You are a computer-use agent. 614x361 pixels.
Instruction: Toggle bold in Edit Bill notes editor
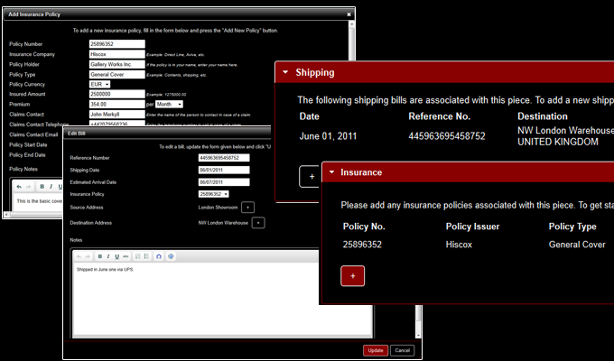[100, 256]
